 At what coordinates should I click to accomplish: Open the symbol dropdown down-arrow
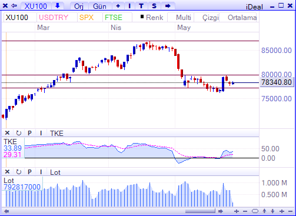click(x=58, y=6)
